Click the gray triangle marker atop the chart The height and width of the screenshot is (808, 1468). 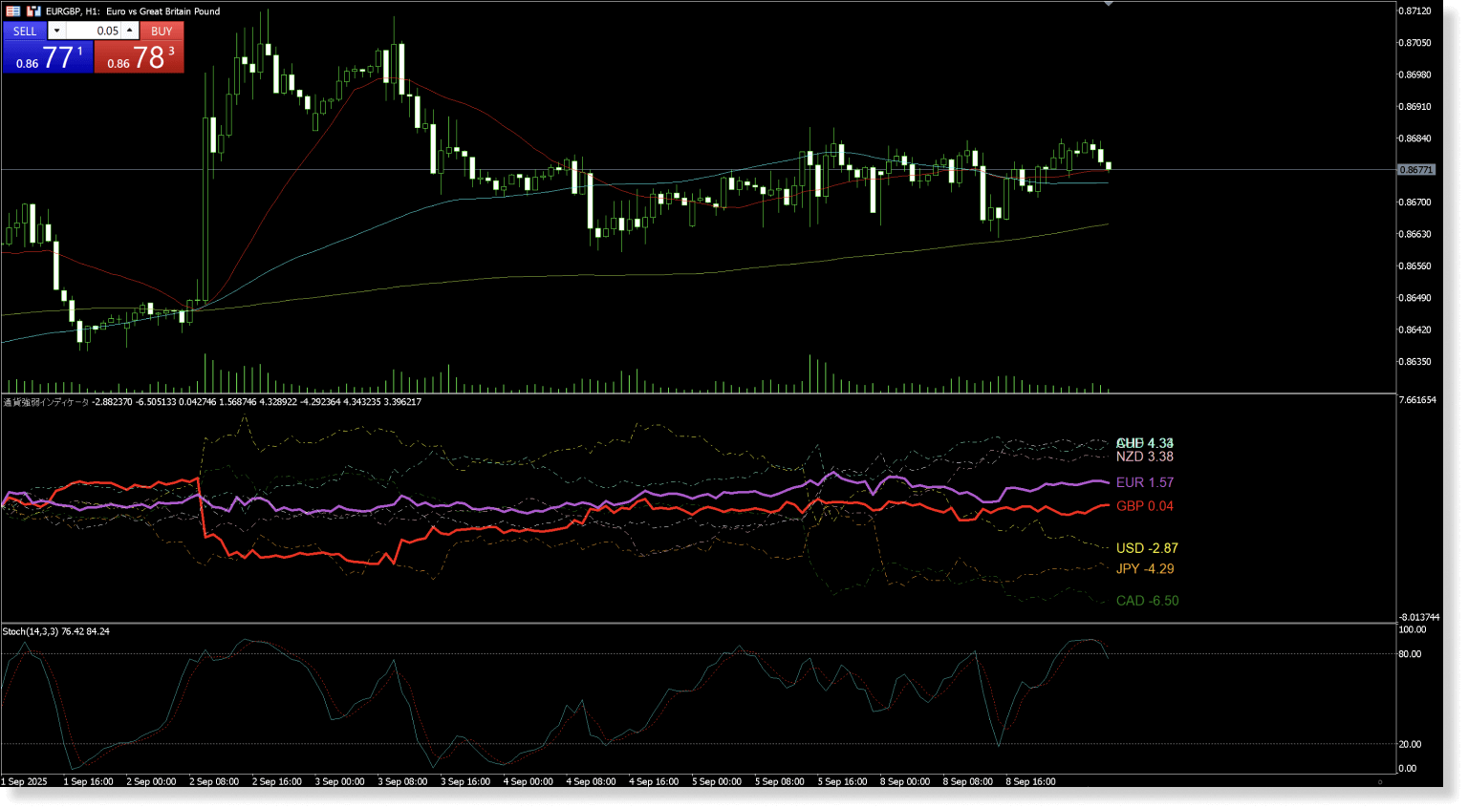coord(1109,4)
